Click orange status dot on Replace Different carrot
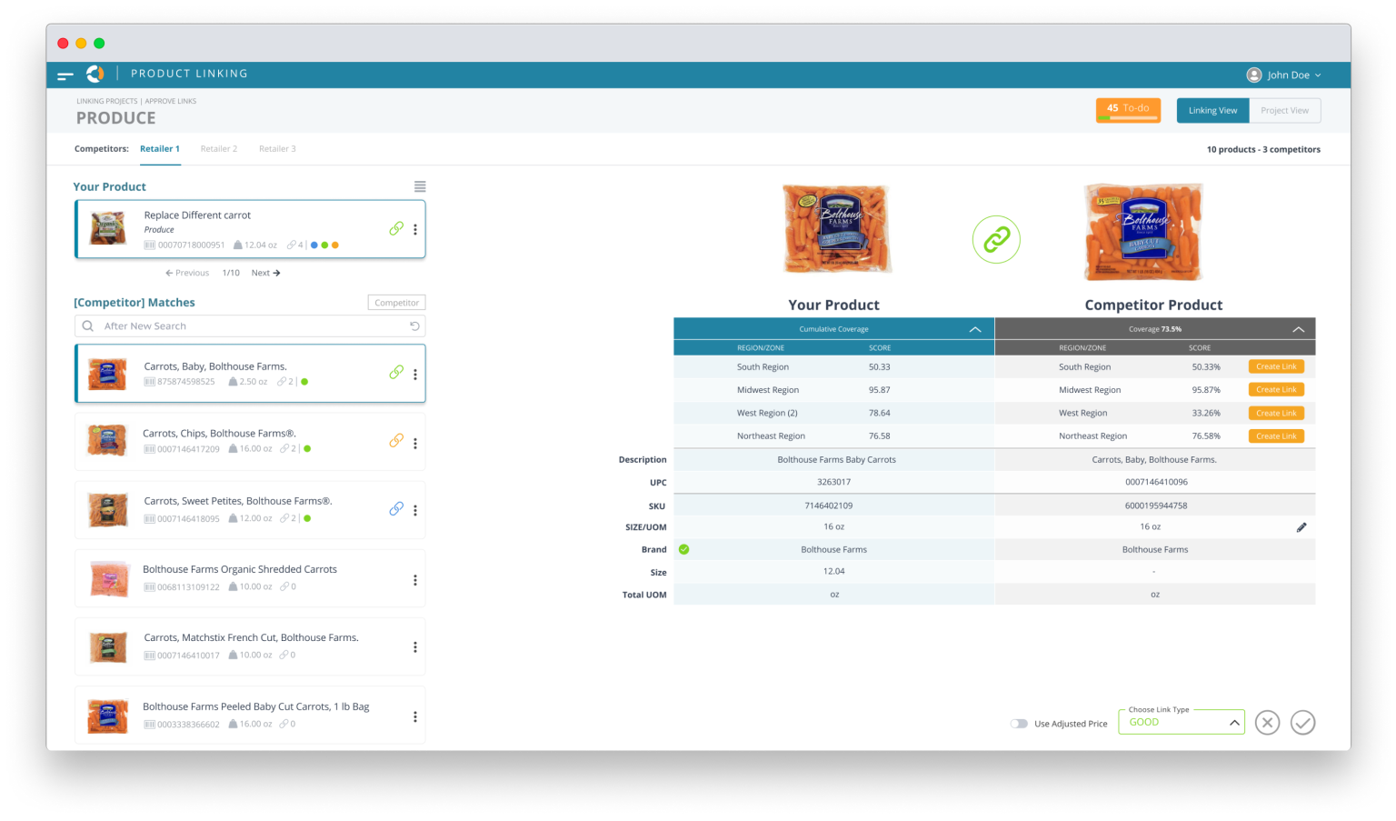The image size is (1396, 821). [x=335, y=245]
